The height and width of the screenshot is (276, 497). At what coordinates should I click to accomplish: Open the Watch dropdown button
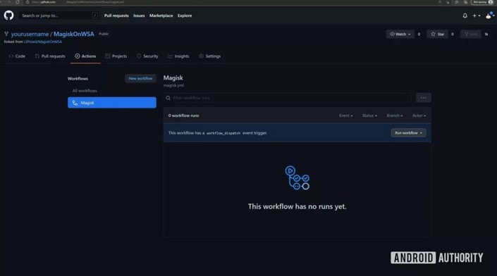click(400, 34)
